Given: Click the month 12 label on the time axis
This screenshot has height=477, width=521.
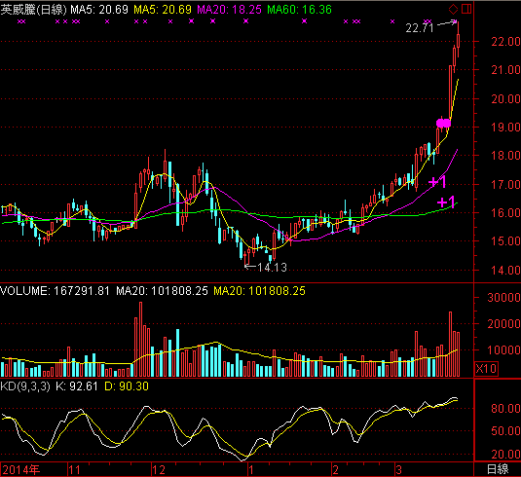Looking at the screenshot, I should (x=159, y=470).
